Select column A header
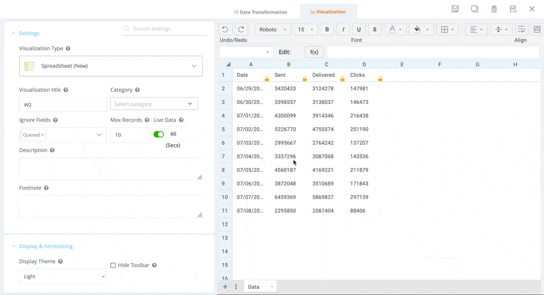The width and height of the screenshot is (544, 295). [x=251, y=65]
